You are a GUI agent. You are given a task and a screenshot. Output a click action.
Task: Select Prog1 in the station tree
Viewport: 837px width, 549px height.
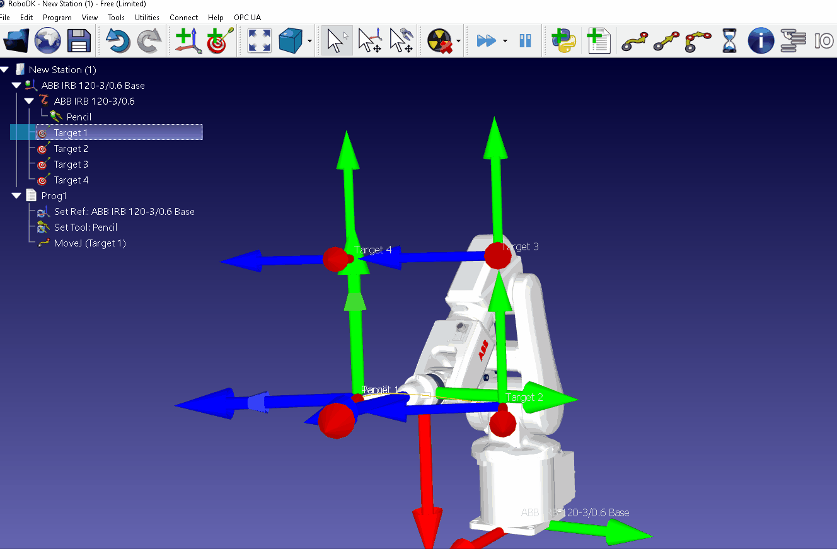[54, 196]
